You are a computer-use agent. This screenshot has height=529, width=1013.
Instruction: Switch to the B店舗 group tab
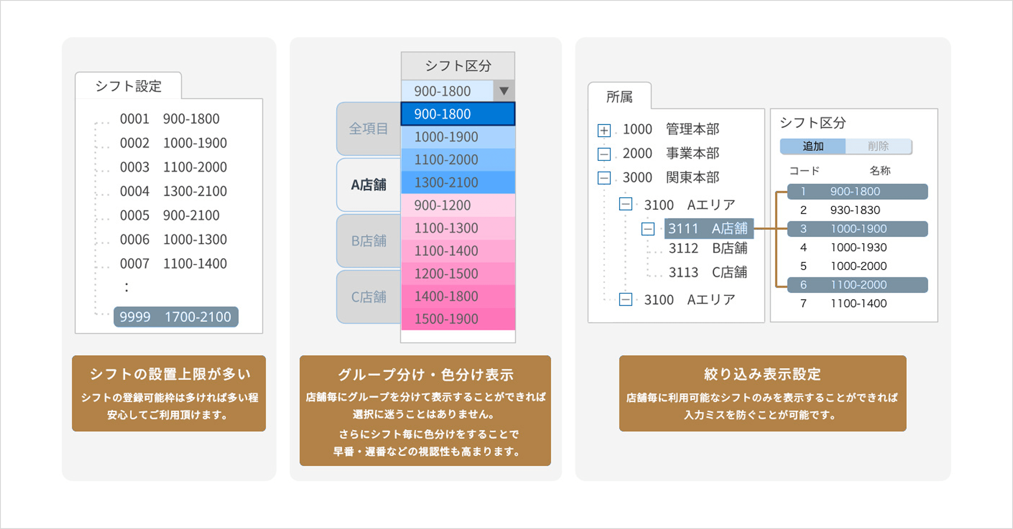point(369,241)
